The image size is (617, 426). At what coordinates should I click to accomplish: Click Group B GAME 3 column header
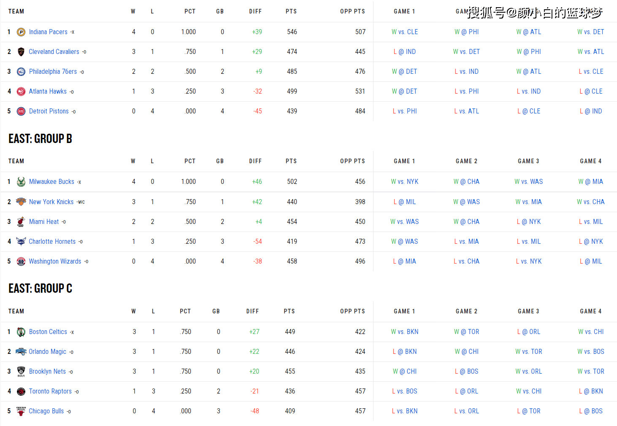(529, 161)
